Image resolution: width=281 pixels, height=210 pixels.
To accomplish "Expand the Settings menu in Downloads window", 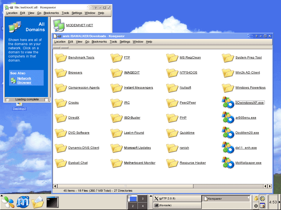I will 125,42.
